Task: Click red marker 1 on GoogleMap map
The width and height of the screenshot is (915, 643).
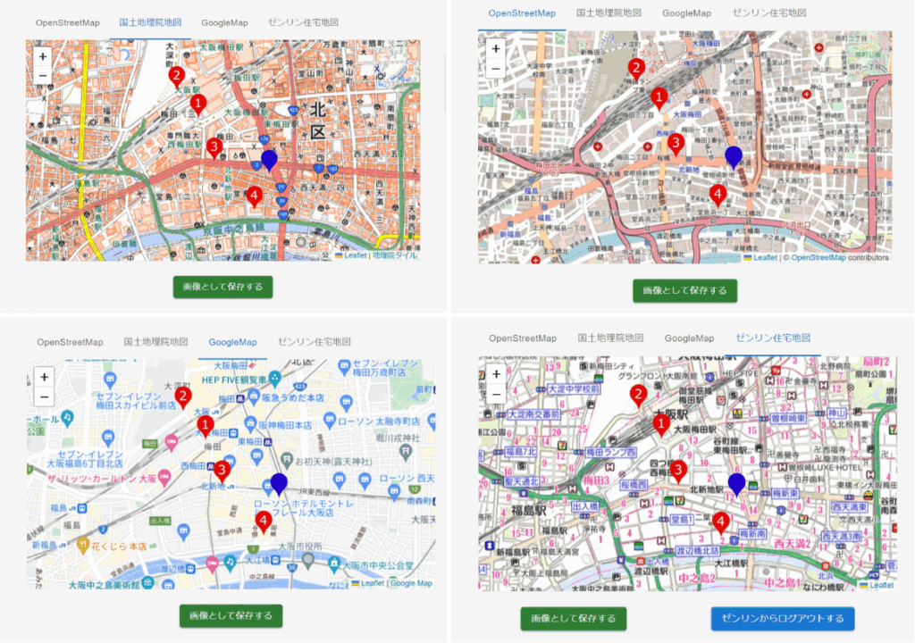Action: point(205,426)
